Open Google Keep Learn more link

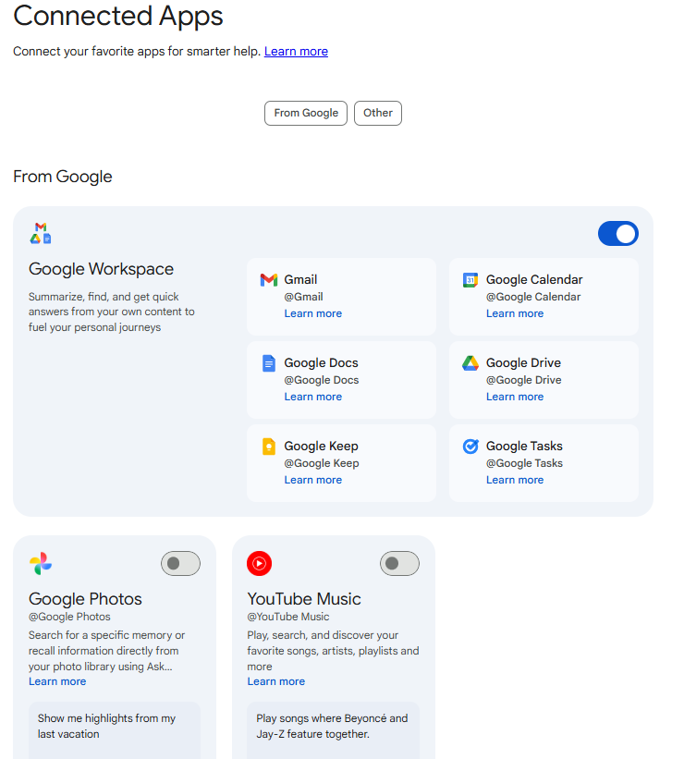click(x=312, y=480)
